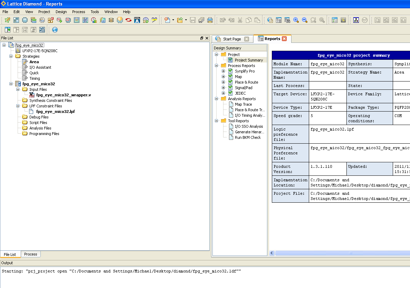Click the split window with plus icon
This screenshot has width=410, height=288.
coord(8,30)
